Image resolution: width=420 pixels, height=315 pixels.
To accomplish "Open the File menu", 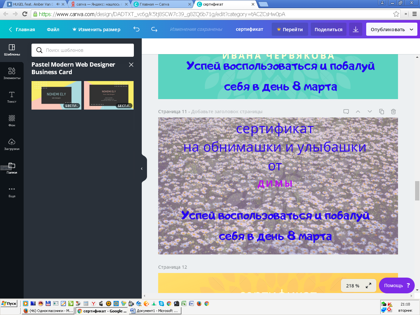I will 53,29.
